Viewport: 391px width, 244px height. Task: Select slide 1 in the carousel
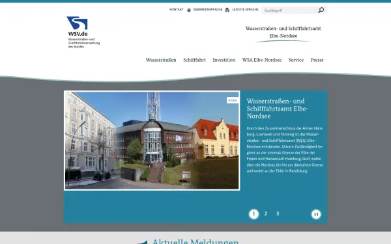[253, 214]
